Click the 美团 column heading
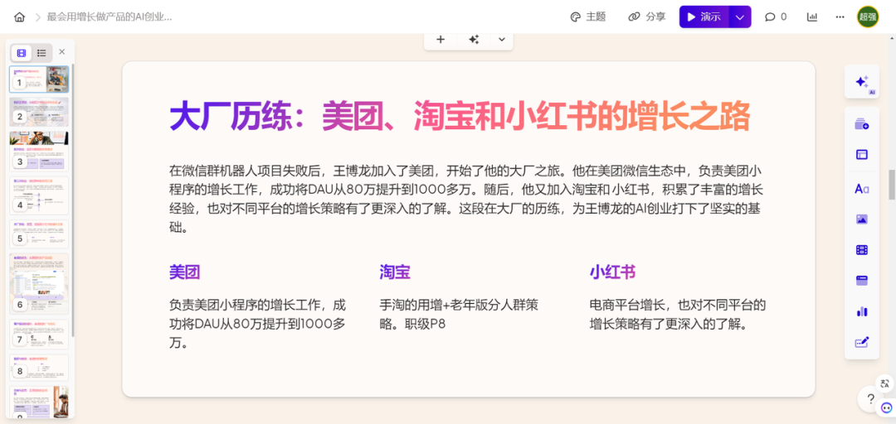Viewport: 896px width, 424px height. [x=184, y=272]
